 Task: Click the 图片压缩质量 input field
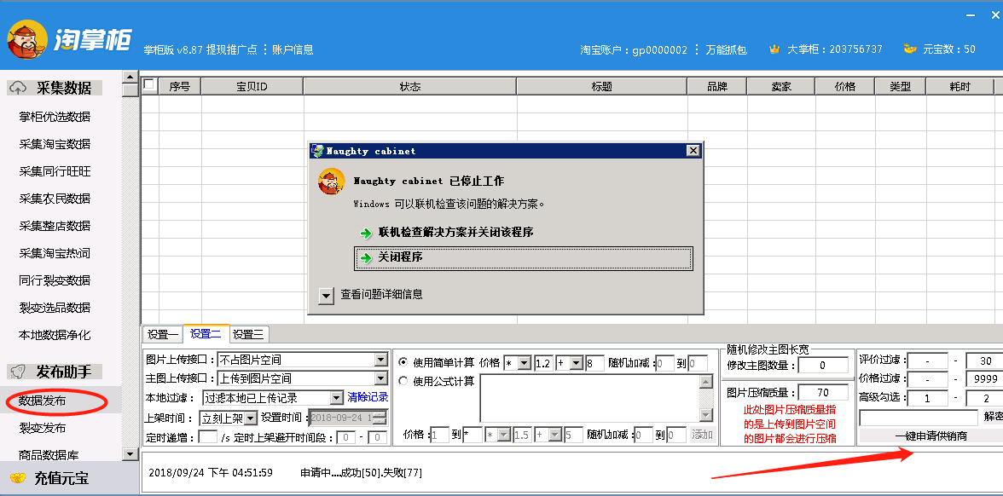822,393
